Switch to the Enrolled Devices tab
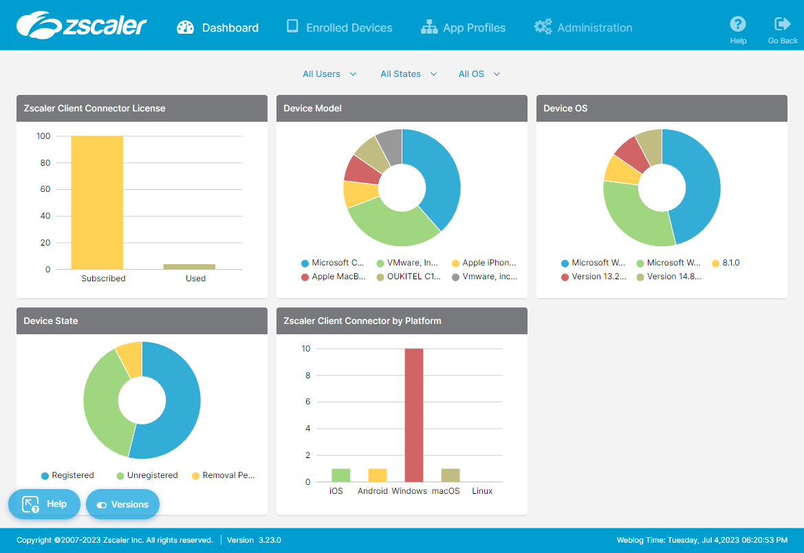 coord(349,28)
